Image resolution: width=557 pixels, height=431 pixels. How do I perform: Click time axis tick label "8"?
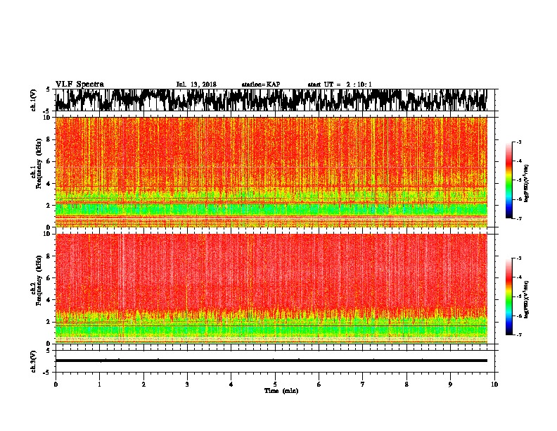point(406,385)
